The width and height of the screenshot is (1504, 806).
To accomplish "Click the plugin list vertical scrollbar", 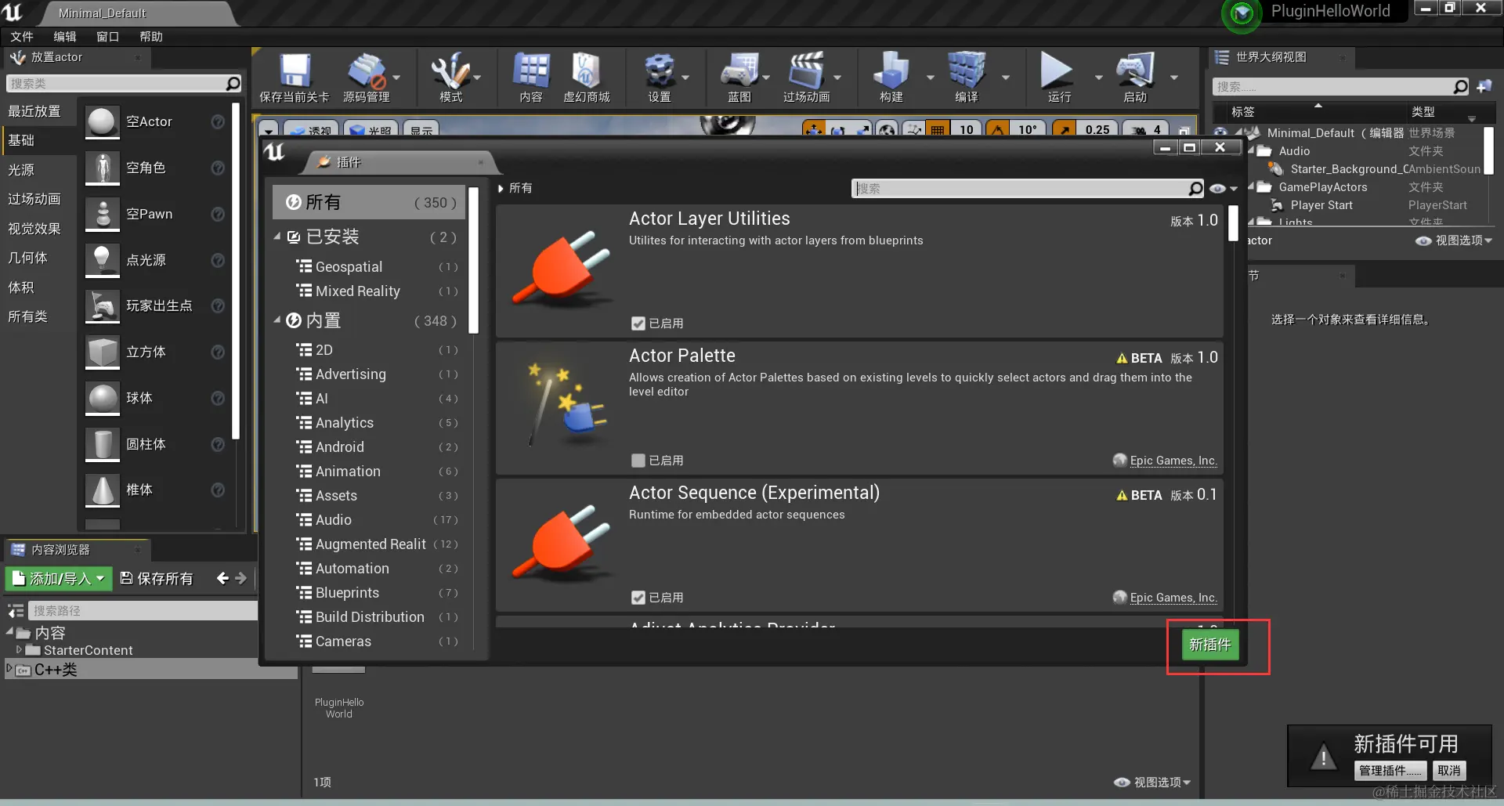I will [x=1232, y=223].
